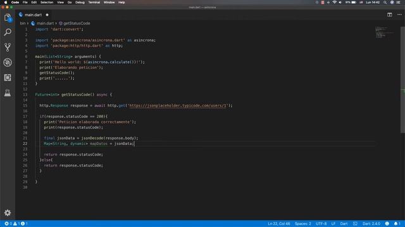The width and height of the screenshot is (405, 227).
Task: Click the Dart file icon in main.dart tab
Action: point(21,15)
